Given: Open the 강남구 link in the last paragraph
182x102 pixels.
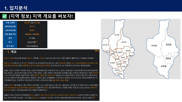Looking at the screenshot, I should 32,95.
